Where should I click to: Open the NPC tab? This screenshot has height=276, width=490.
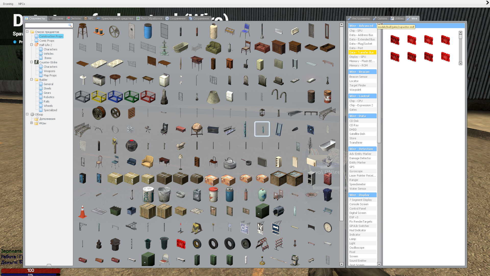pos(89,18)
